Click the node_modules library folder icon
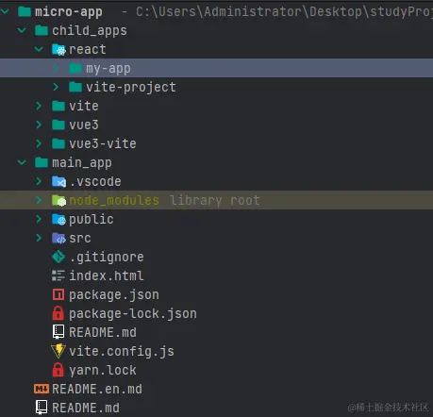This screenshot has width=433, height=417. point(58,200)
